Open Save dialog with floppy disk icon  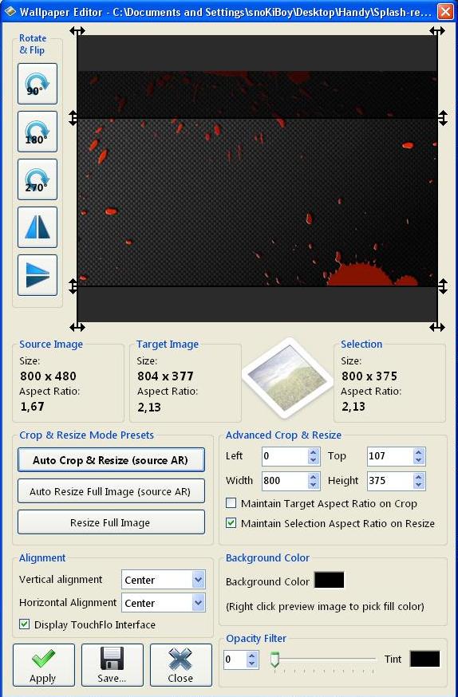(x=112, y=665)
